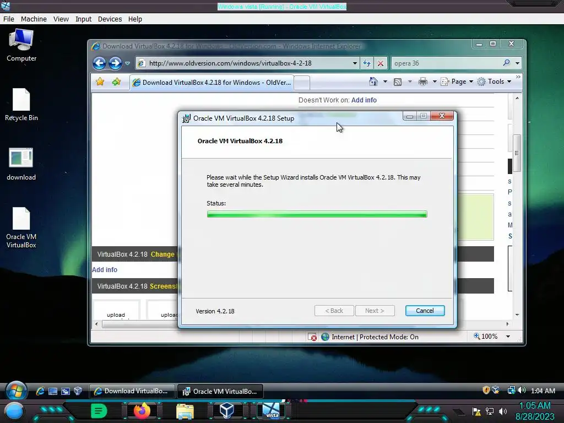Open Firefox from host taskbar
Image resolution: width=564 pixels, height=423 pixels.
click(x=142, y=411)
